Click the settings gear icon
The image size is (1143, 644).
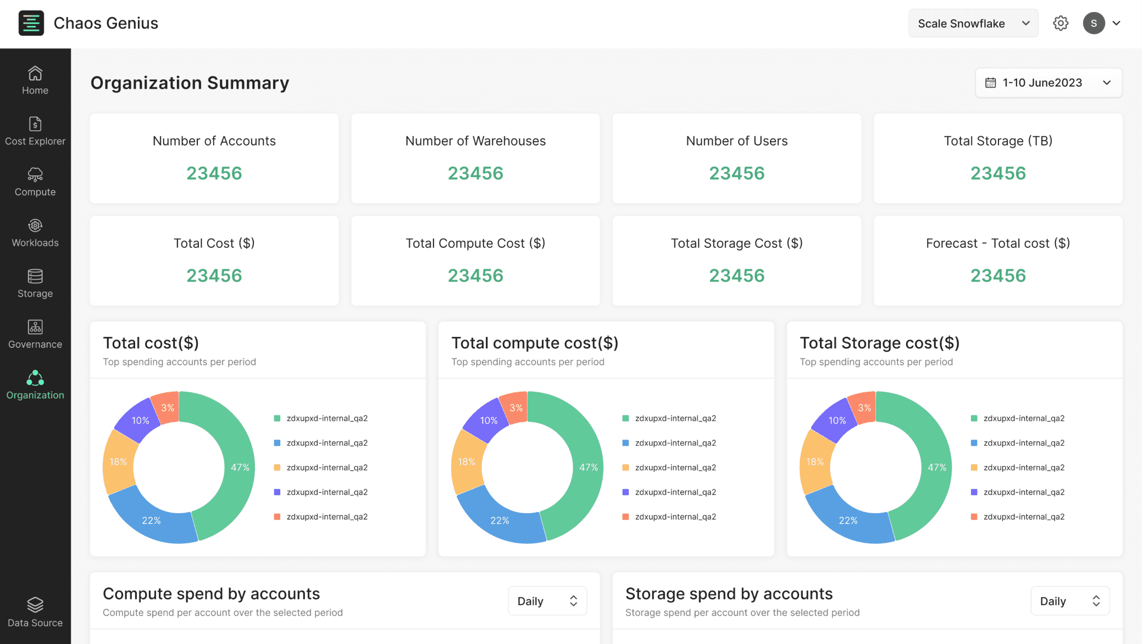1061,23
